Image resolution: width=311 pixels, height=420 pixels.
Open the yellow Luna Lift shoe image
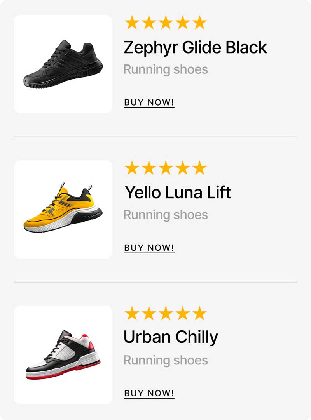(x=63, y=210)
